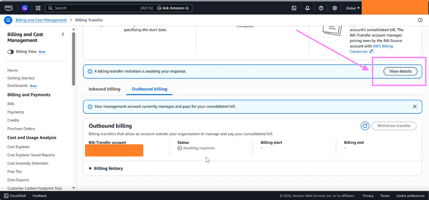Click the Withdraw transfer button
Viewport: 429px width, 200px height.
coord(394,126)
